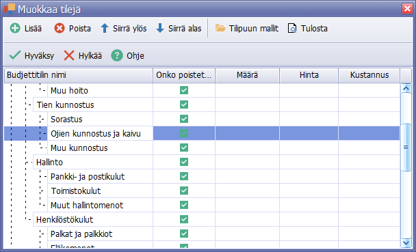The width and height of the screenshot is (416, 252).
Task: Click the Tulosta button label
Action: [314, 28]
